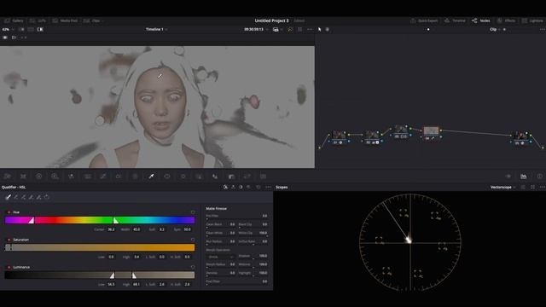Select the highlighted fourth node in graph
The width and height of the screenshot is (546, 307).
pos(431,130)
